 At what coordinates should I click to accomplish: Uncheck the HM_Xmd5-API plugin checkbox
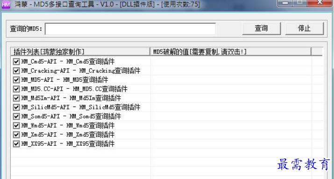[16, 135]
